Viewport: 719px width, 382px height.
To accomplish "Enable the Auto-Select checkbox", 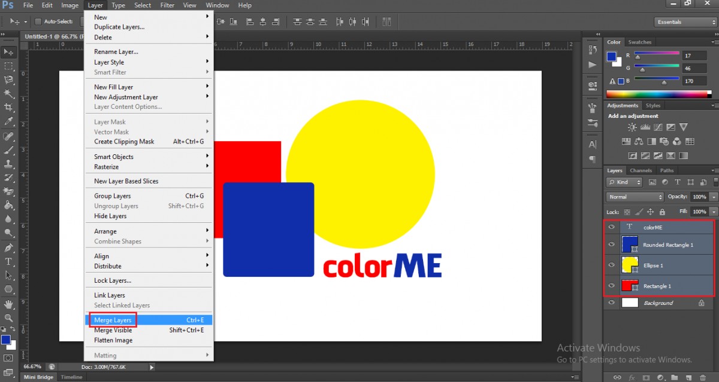I will click(x=38, y=22).
